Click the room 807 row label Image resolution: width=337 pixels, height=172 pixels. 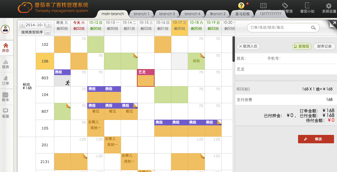pyautogui.click(x=45, y=112)
